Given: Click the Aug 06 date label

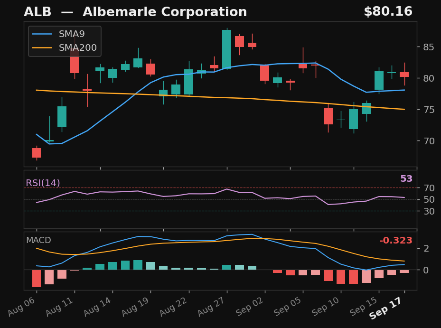Looking at the screenshot, I should 22,306.
